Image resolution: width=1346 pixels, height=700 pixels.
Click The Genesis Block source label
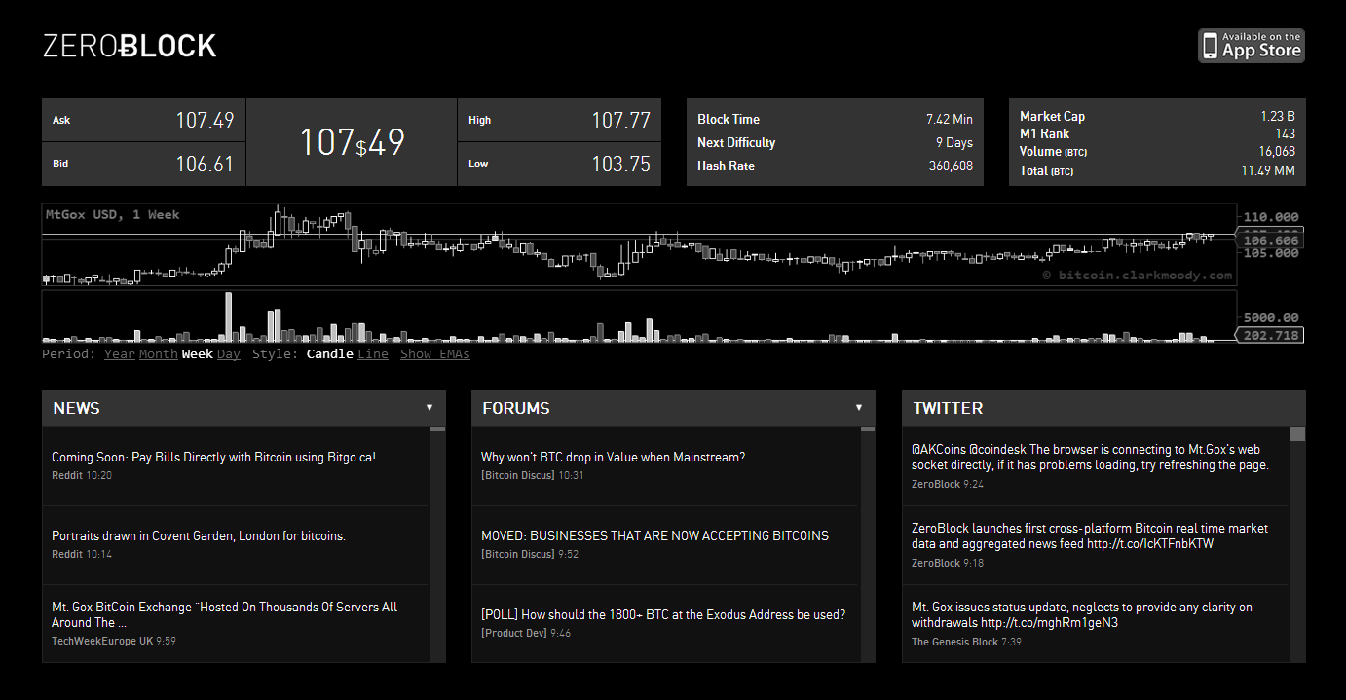click(967, 642)
